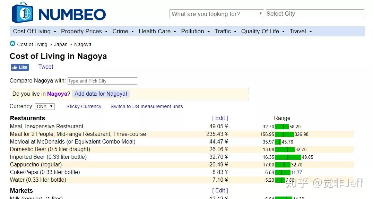Viewport: 373px width, 199px height.
Task: Open the Cost Of Living menu
Action: (x=34, y=31)
